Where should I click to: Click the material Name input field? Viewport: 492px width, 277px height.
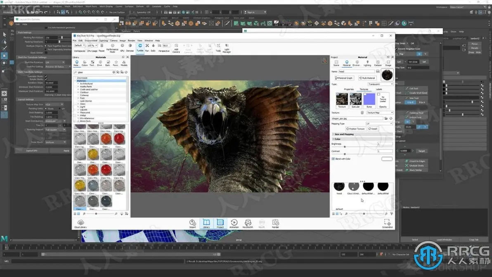click(x=357, y=71)
